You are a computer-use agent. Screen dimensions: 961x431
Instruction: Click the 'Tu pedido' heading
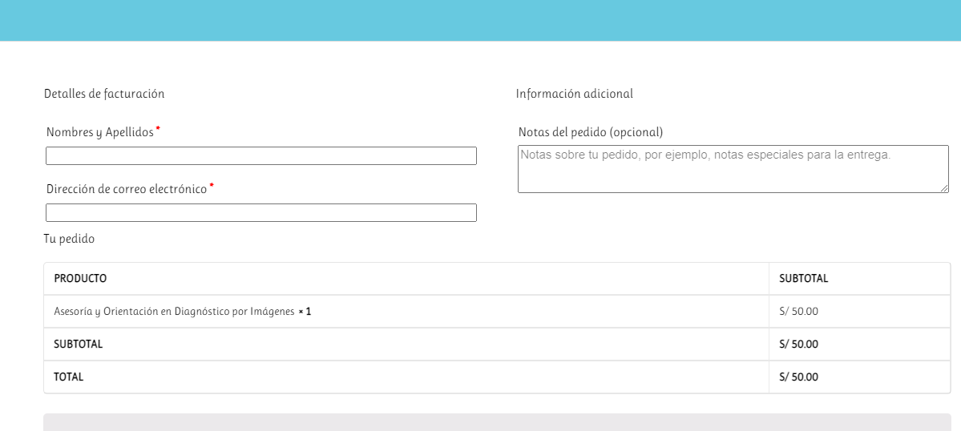pos(69,239)
